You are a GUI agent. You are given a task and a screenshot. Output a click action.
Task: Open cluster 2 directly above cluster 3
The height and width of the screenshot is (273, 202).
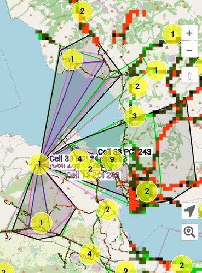click(x=137, y=86)
